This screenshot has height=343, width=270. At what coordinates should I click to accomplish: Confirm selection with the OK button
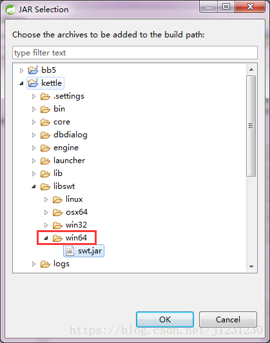[x=165, y=319]
